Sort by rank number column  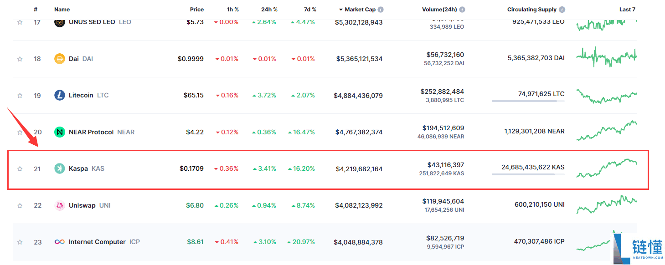pyautogui.click(x=36, y=10)
